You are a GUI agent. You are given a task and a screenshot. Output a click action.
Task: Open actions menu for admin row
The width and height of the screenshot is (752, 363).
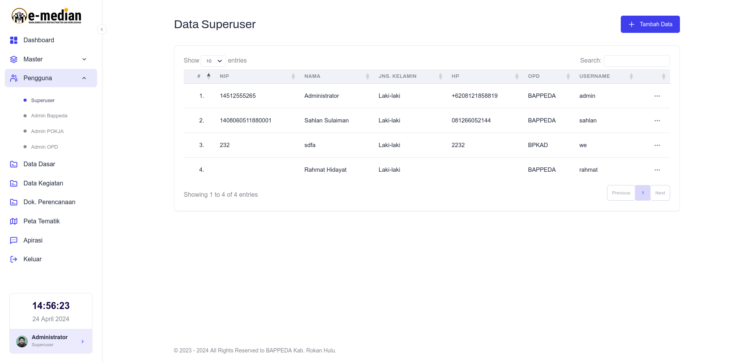(657, 96)
